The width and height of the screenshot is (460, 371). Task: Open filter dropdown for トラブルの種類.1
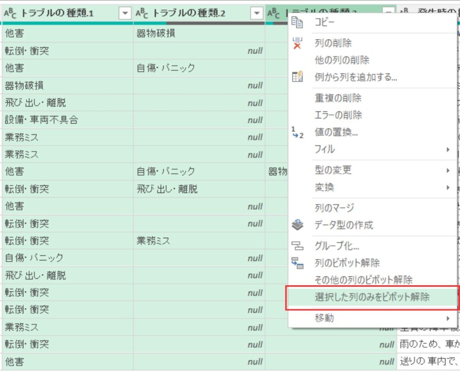click(125, 13)
